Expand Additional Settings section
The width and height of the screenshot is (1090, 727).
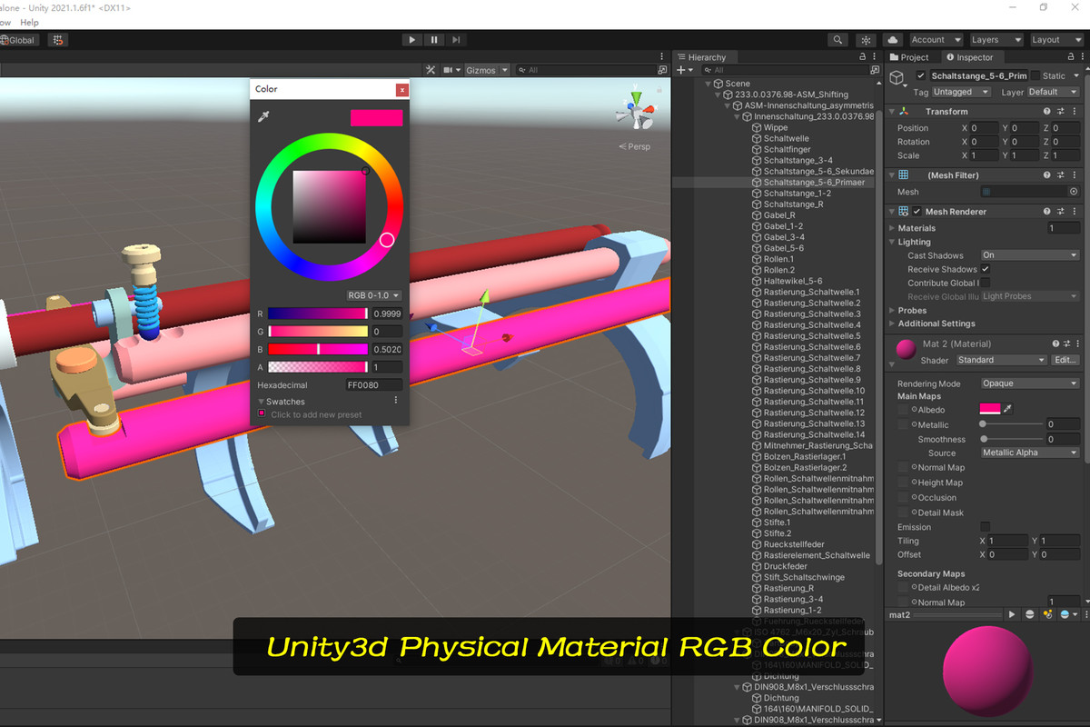coord(892,324)
